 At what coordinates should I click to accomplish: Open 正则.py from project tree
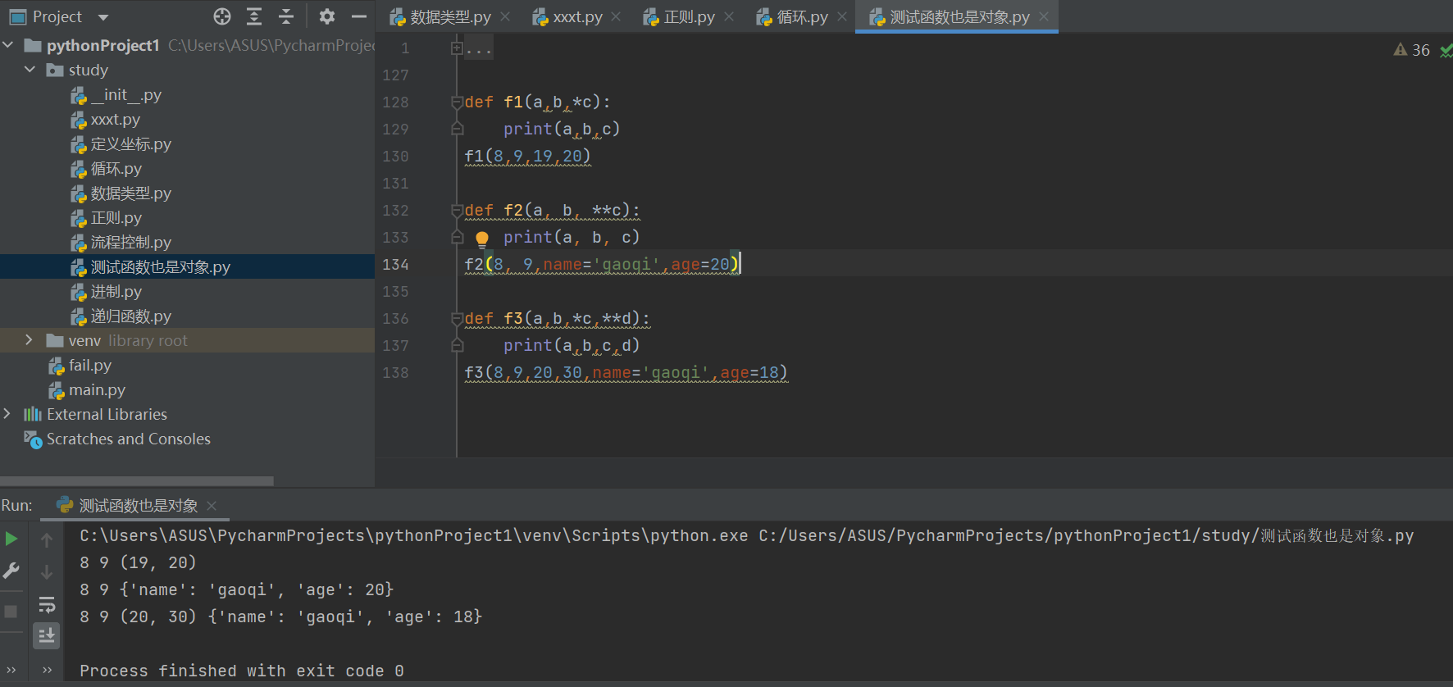(x=106, y=218)
